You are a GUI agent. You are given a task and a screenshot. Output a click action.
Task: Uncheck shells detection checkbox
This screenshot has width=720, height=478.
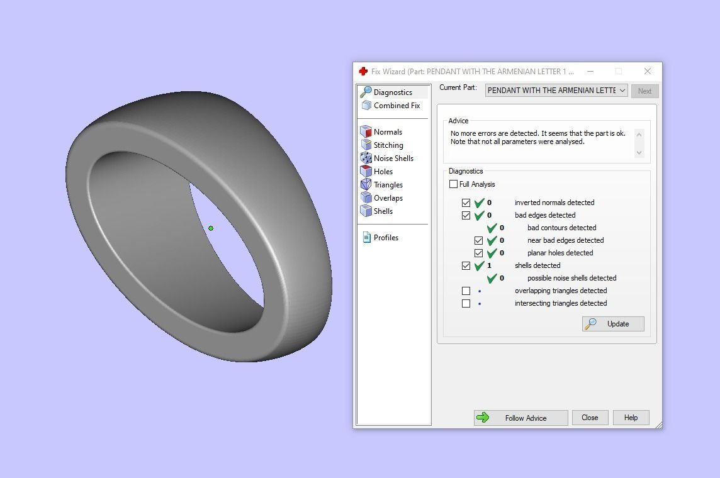pos(466,265)
